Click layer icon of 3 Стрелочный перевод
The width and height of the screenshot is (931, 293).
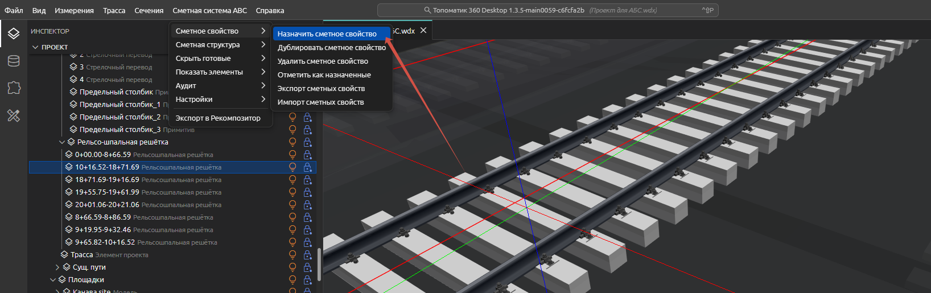73,67
